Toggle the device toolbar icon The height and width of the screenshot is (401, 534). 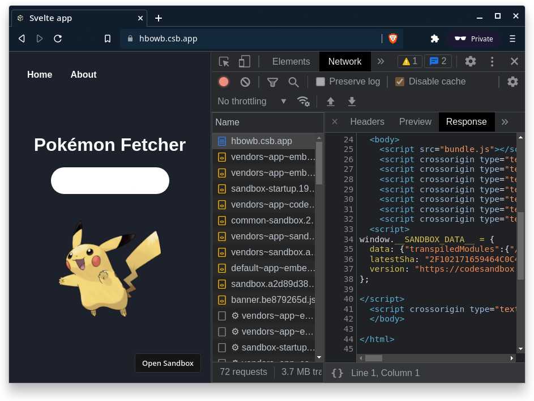click(245, 62)
